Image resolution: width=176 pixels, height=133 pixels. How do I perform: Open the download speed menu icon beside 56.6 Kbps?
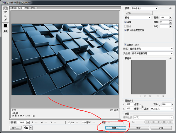pos(33,116)
